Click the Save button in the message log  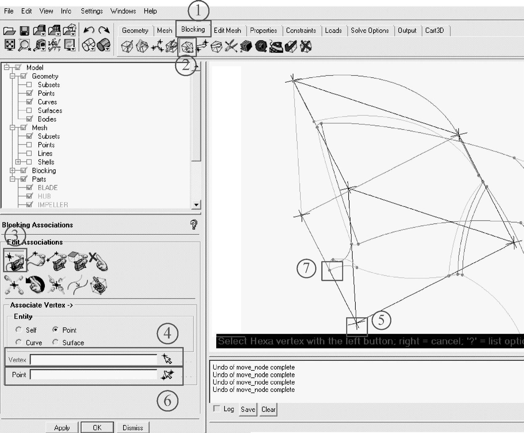click(248, 409)
